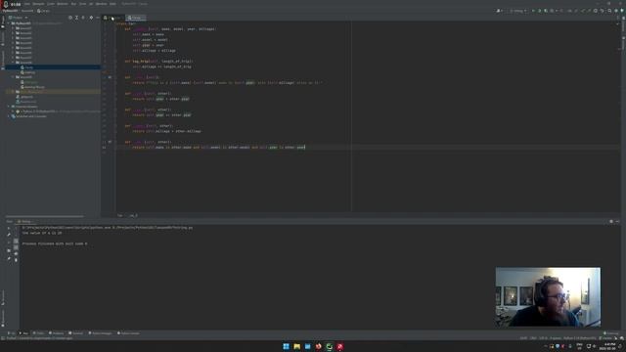
Task: Expand the Python interpreter node under External Libraries
Action: pyautogui.click(x=13, y=111)
